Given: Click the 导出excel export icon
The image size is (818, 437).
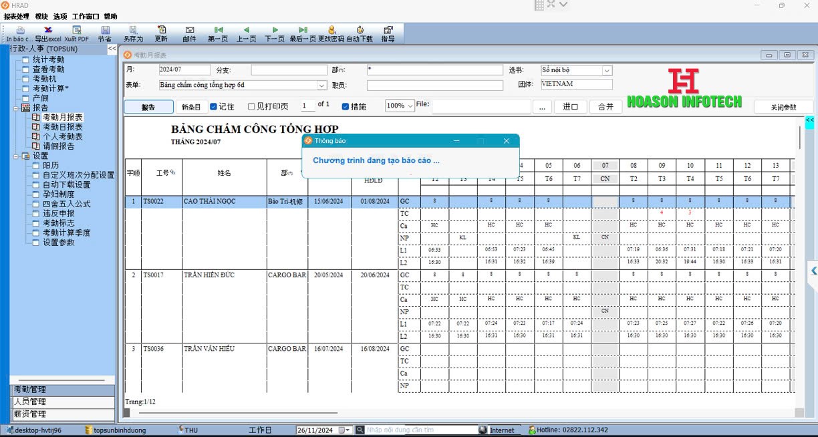Looking at the screenshot, I should [48, 30].
